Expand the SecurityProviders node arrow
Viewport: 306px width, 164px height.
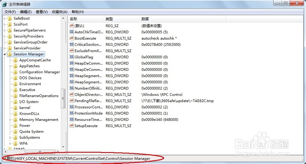click(5, 36)
